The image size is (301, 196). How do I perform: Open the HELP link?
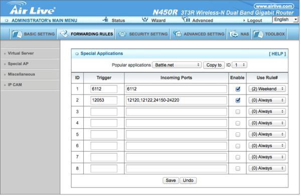click(277, 54)
